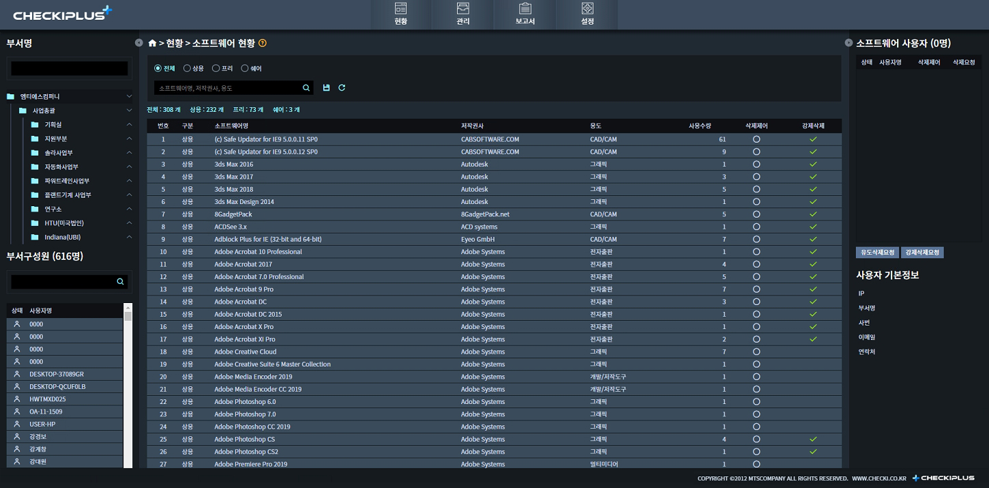Click software name search input field

coord(227,88)
